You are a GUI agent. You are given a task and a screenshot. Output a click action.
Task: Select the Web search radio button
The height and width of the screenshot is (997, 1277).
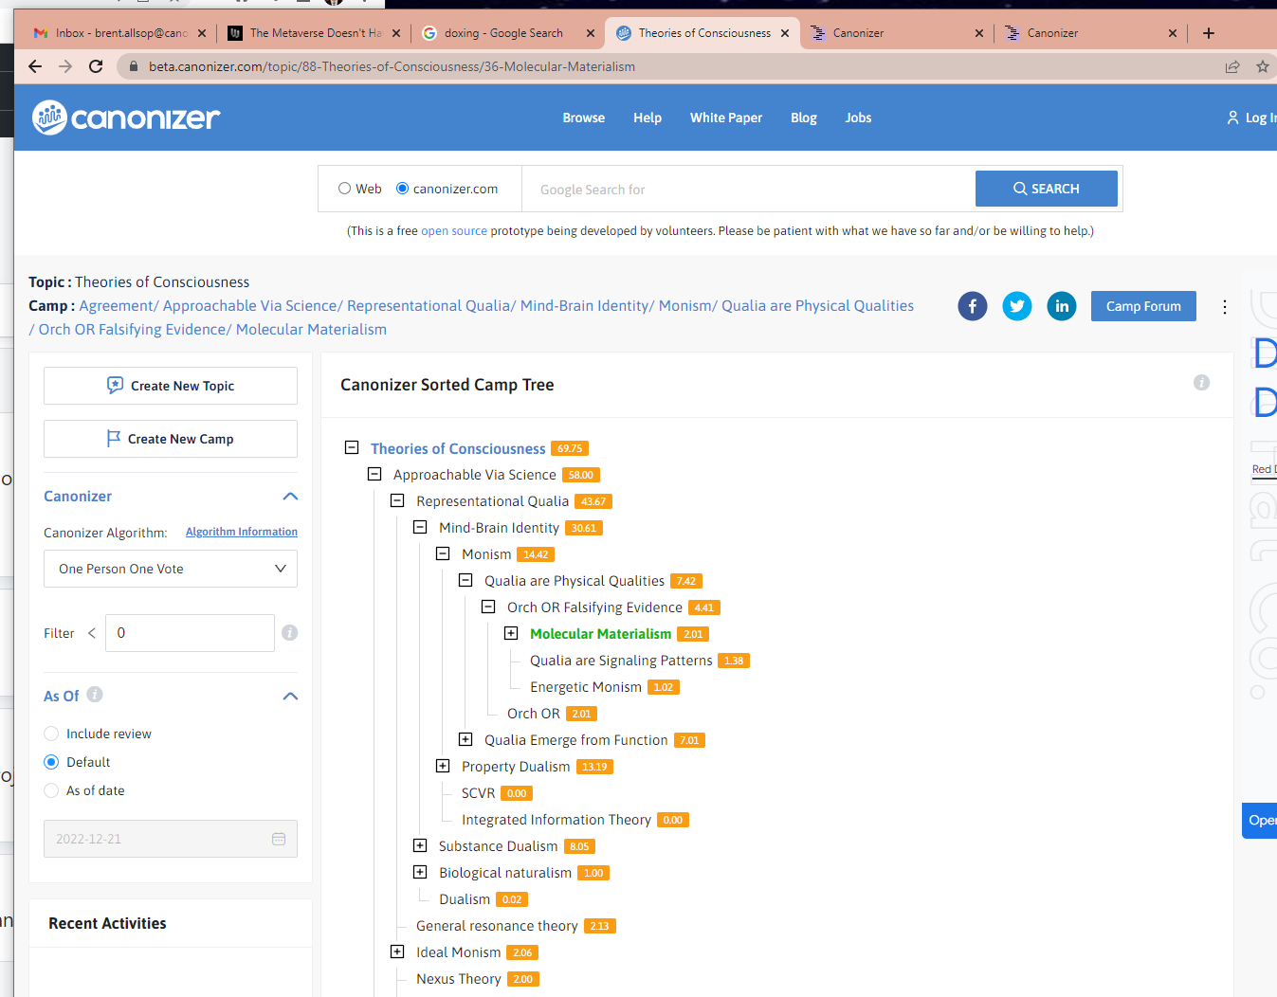[345, 188]
